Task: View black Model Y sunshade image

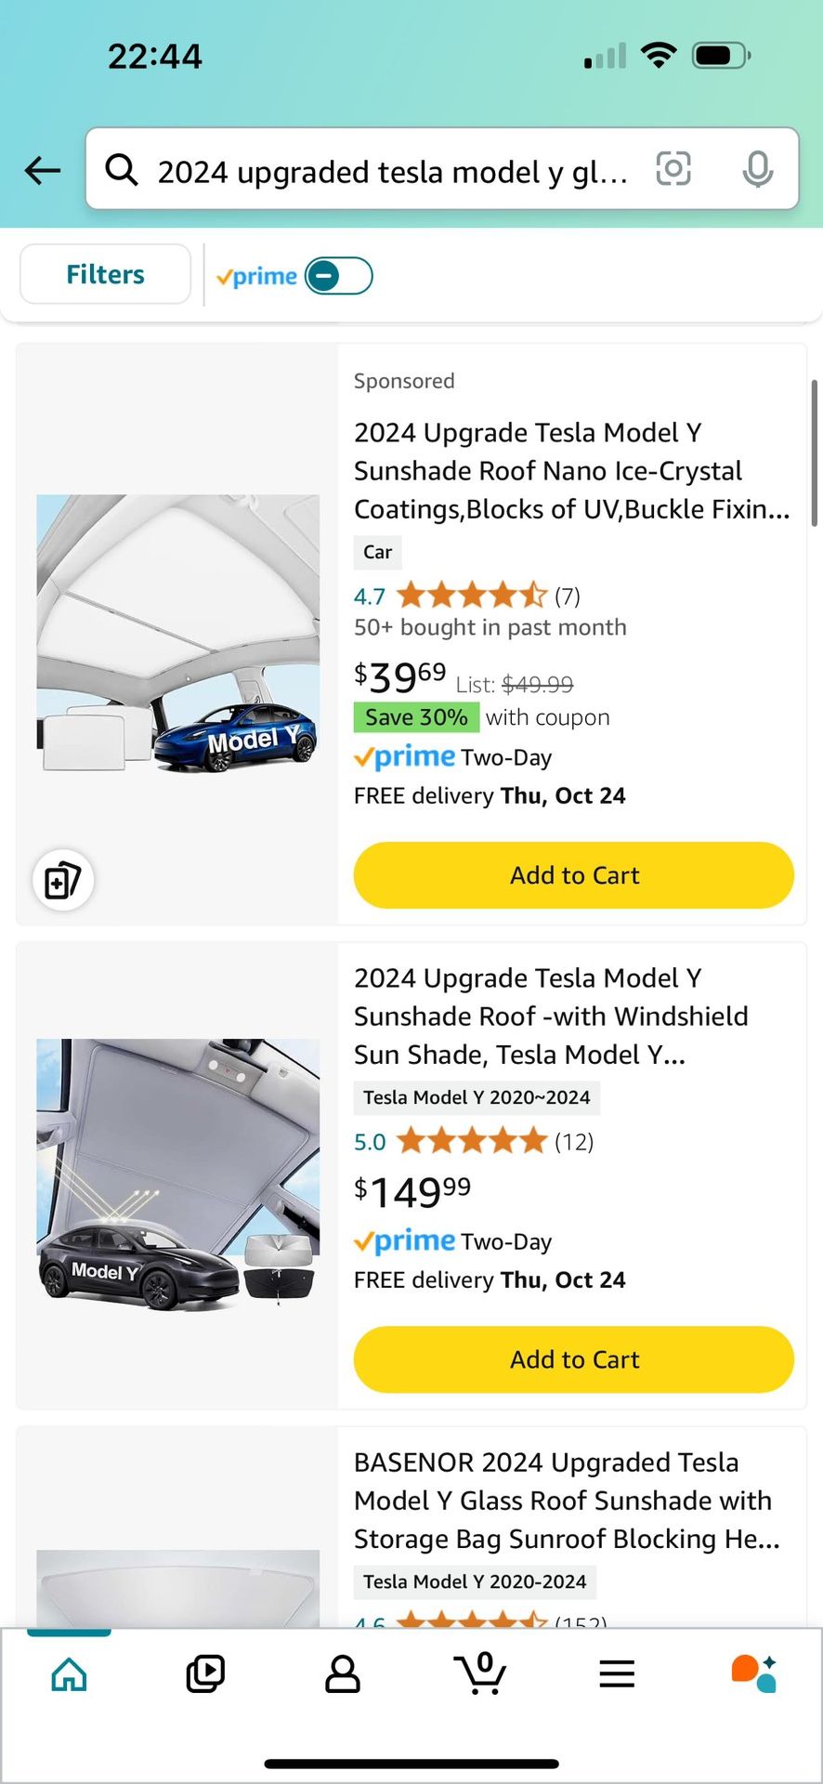Action: coord(177,1174)
